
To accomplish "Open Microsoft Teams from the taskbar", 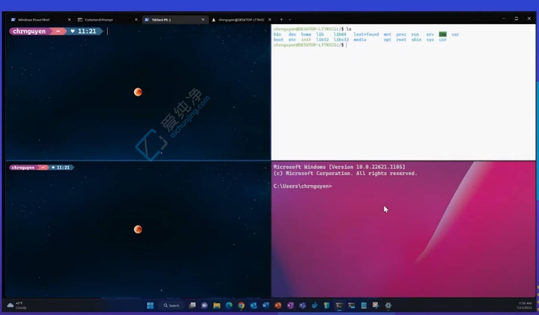I will point(302,306).
